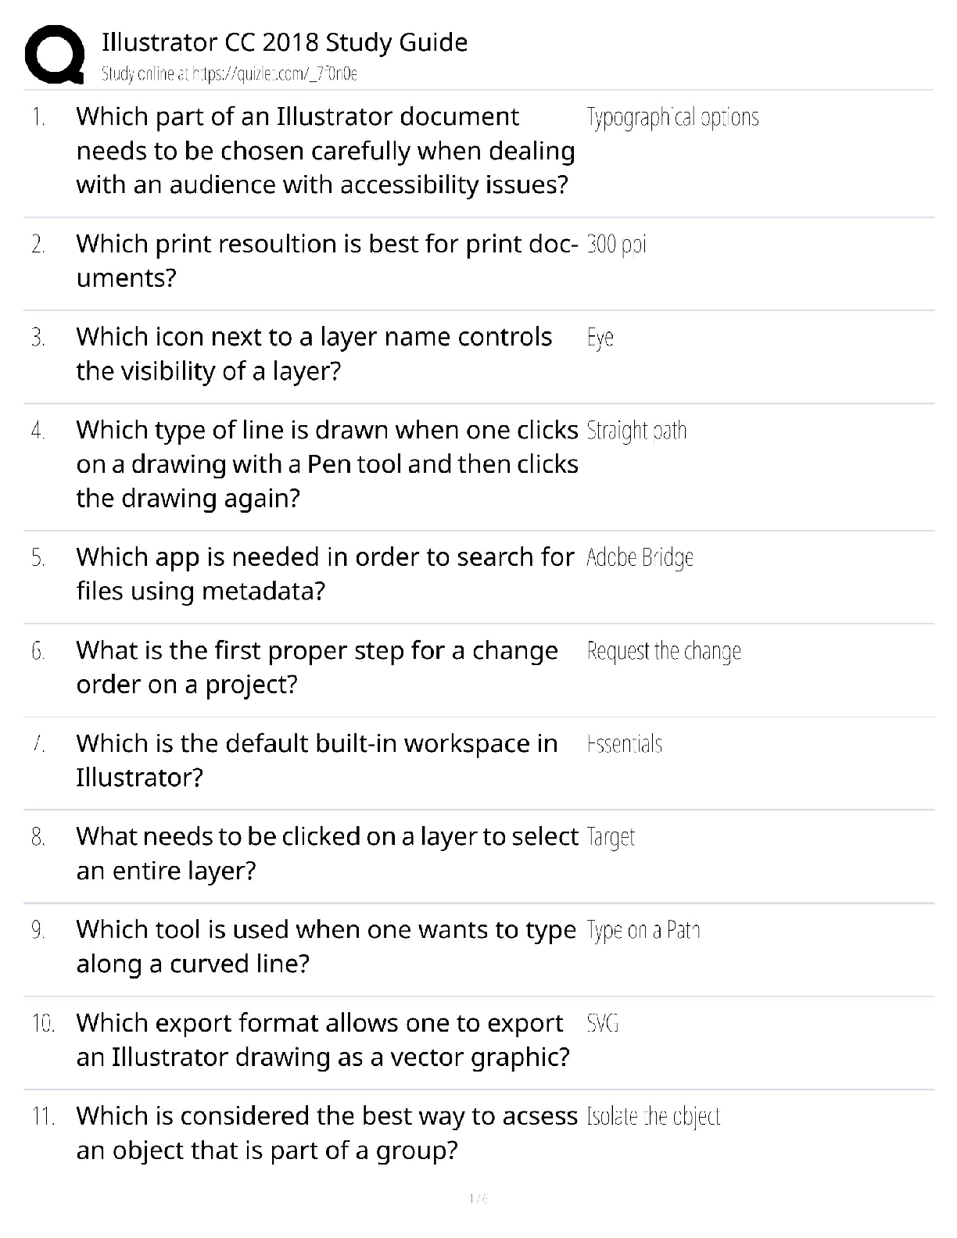This screenshot has height=1238, width=957.
Task: Click the question about typing along a curved line
Action: pyautogui.click(x=325, y=946)
